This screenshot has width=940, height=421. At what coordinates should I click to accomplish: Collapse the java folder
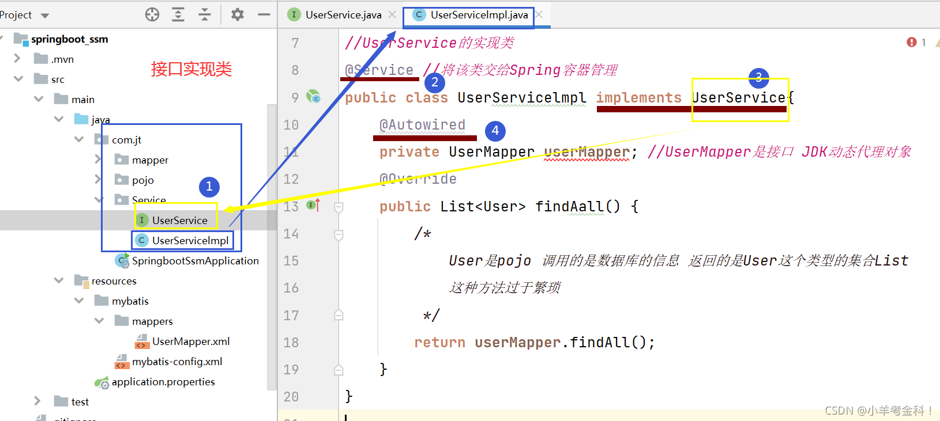point(59,119)
